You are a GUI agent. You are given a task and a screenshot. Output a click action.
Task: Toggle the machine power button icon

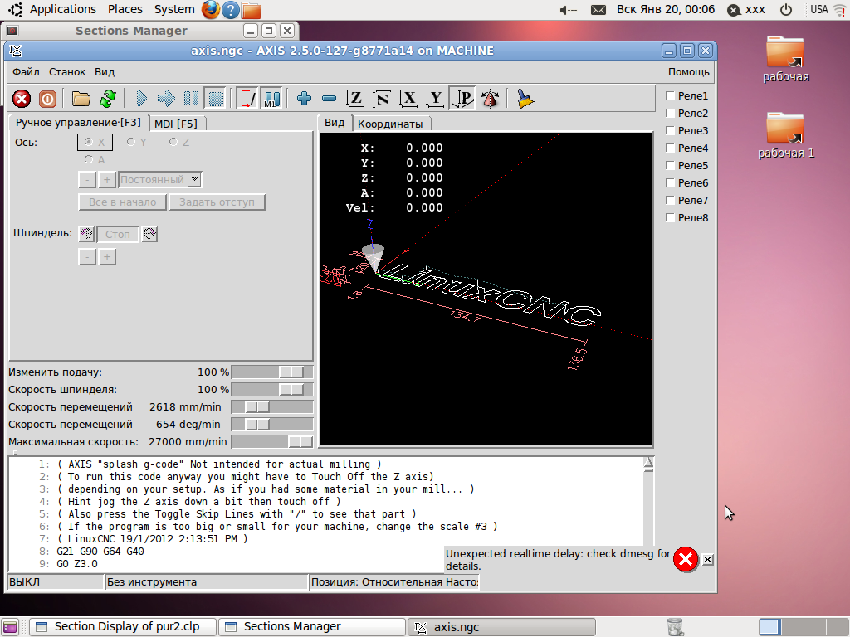[x=47, y=99]
